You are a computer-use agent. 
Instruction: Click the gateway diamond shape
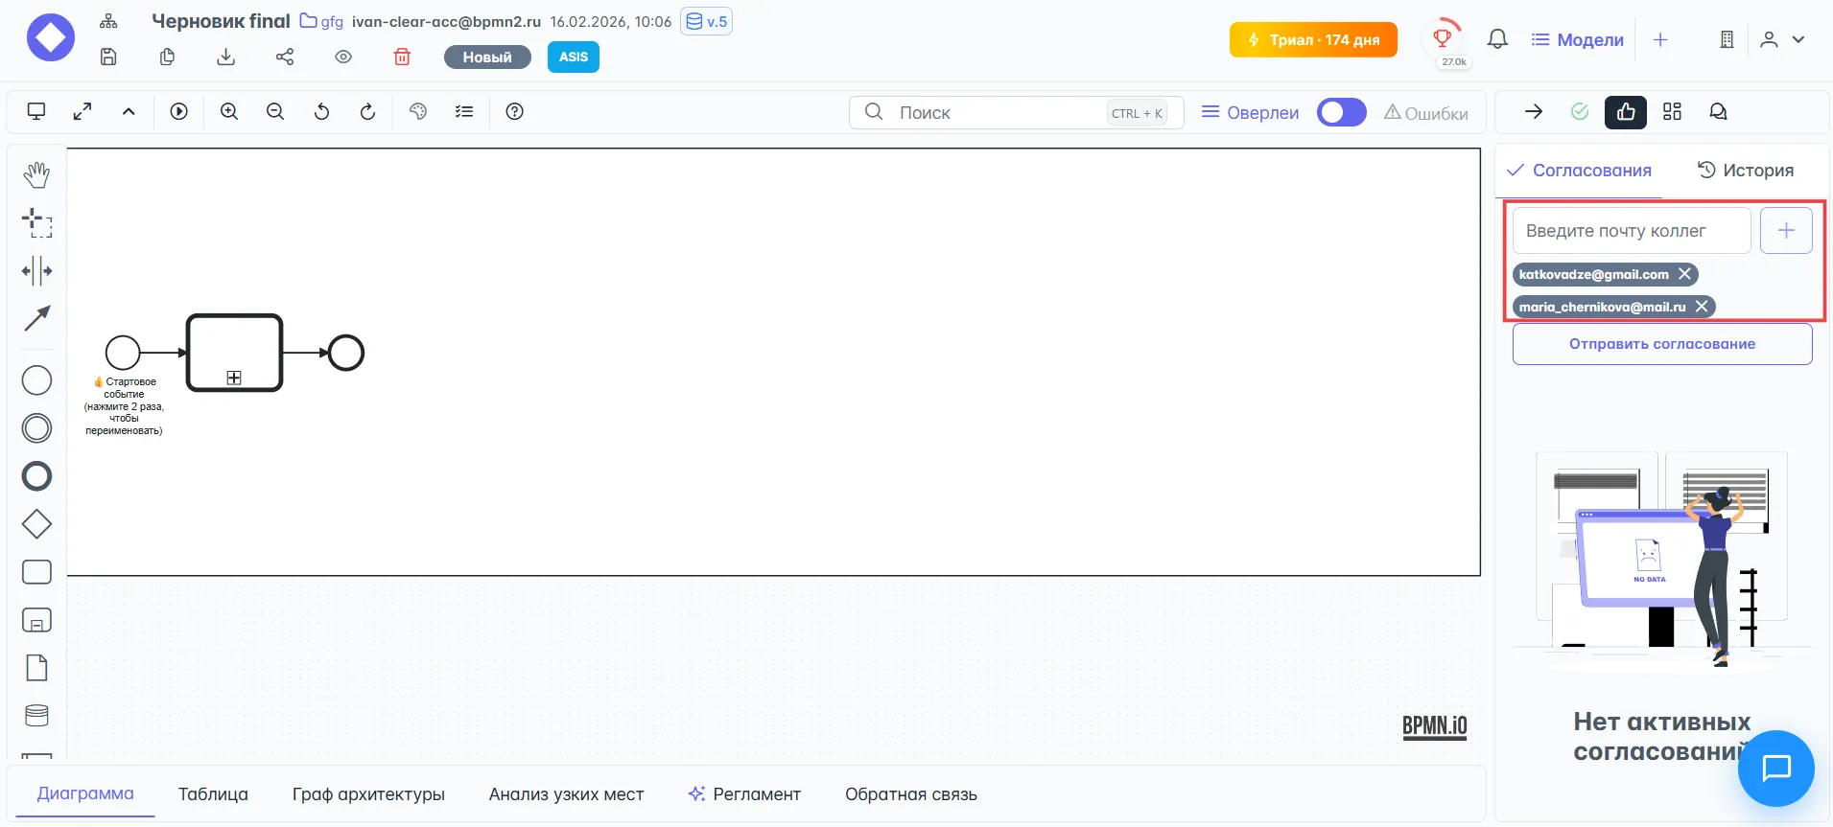36,524
